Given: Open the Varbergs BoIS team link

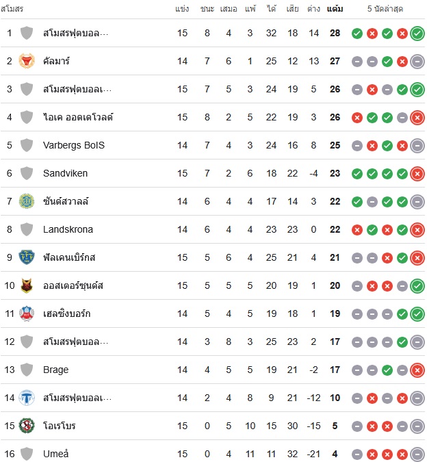Looking at the screenshot, I should 74,145.
